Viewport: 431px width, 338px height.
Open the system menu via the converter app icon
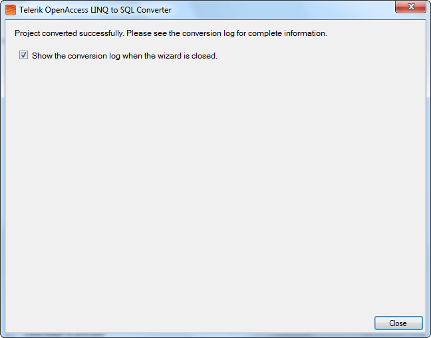point(11,10)
